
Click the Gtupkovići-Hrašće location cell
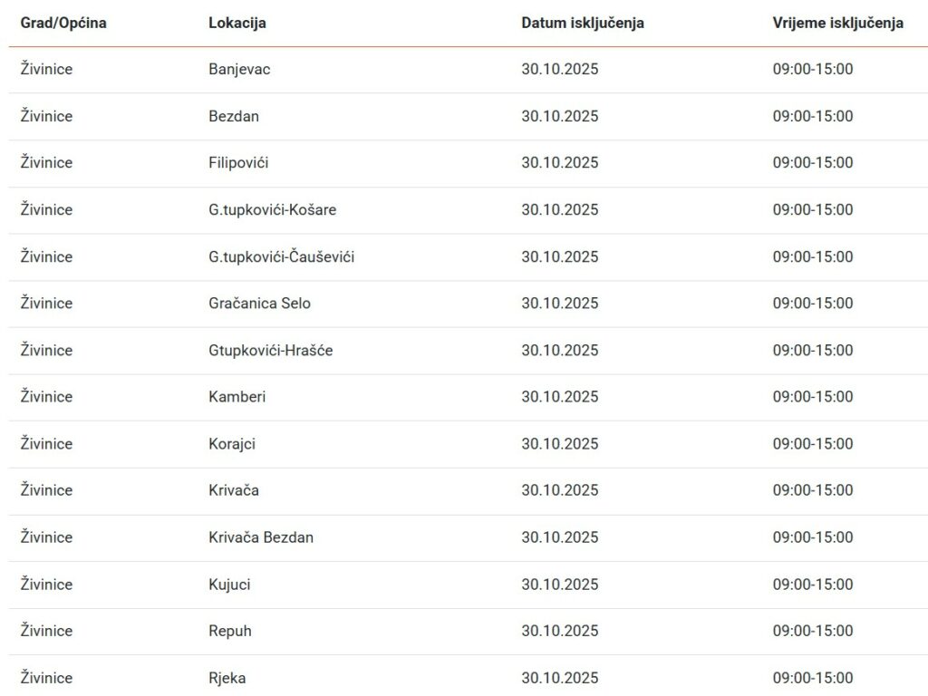point(270,351)
